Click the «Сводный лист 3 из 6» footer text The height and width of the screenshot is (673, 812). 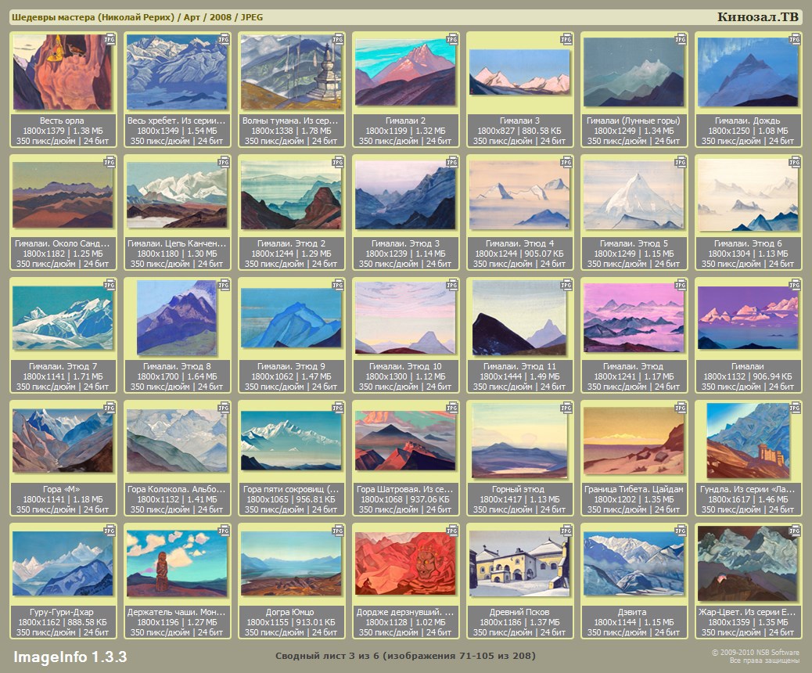(x=405, y=656)
